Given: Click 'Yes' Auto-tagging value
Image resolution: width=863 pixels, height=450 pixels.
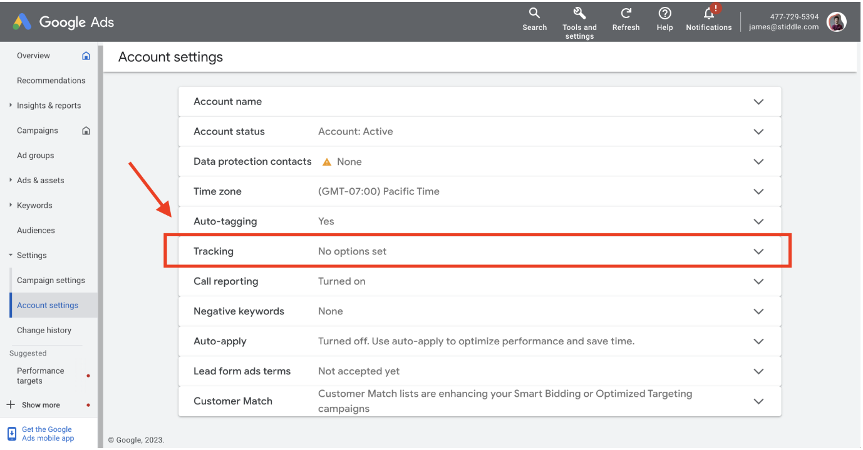Looking at the screenshot, I should click(326, 222).
